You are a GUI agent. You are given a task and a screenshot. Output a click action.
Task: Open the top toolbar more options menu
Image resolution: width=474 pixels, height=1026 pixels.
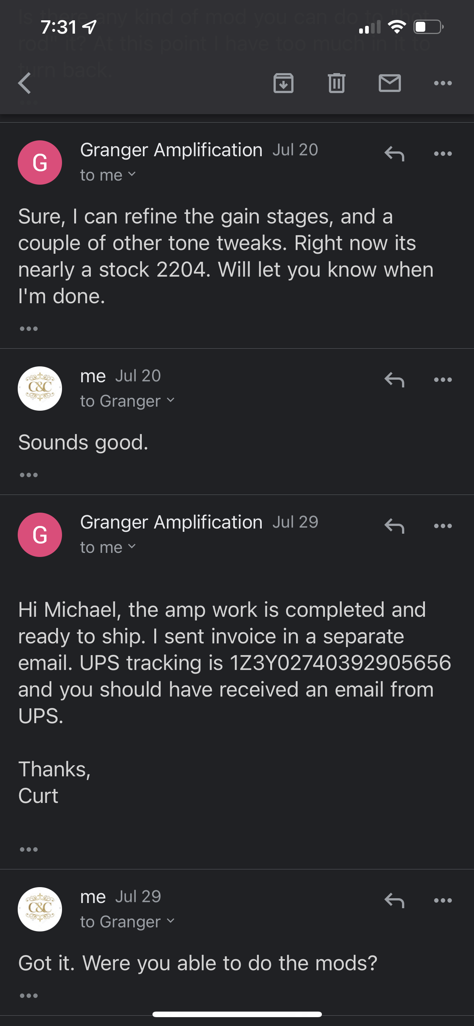coord(443,83)
